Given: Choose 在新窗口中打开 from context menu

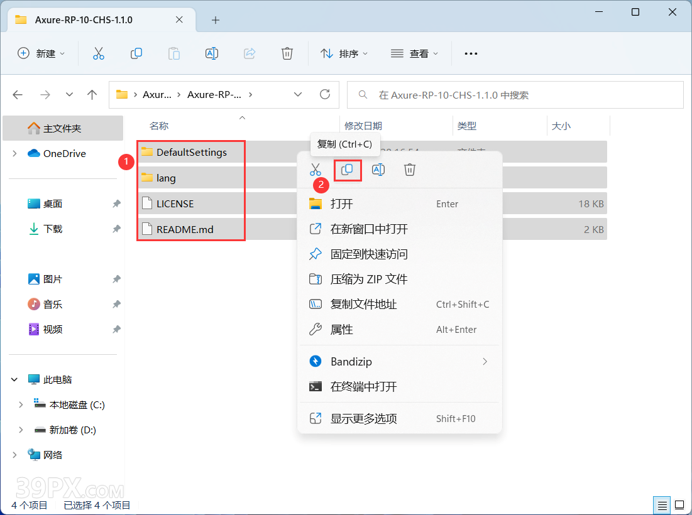Looking at the screenshot, I should pyautogui.click(x=400, y=229).
